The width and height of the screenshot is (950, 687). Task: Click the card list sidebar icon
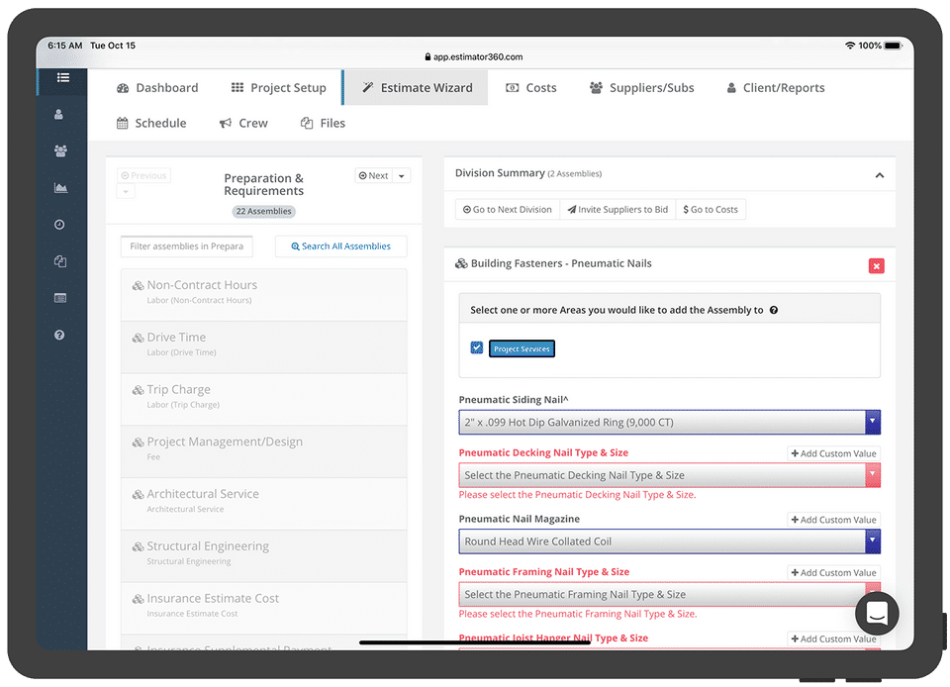[60, 298]
